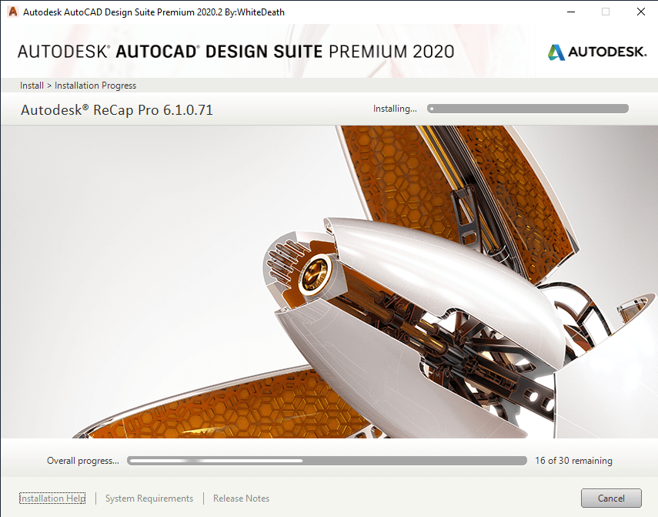Click the ReCap Pro installing progress bar
658x517 pixels.
pos(528,109)
